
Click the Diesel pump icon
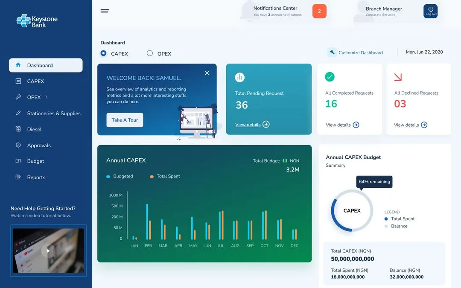(x=18, y=129)
